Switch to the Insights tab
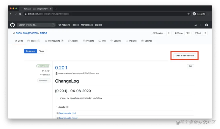This screenshot has height=129, width=220. [131, 41]
